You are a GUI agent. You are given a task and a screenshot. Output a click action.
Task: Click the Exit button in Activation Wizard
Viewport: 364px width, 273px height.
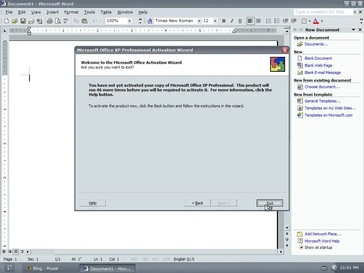269,203
